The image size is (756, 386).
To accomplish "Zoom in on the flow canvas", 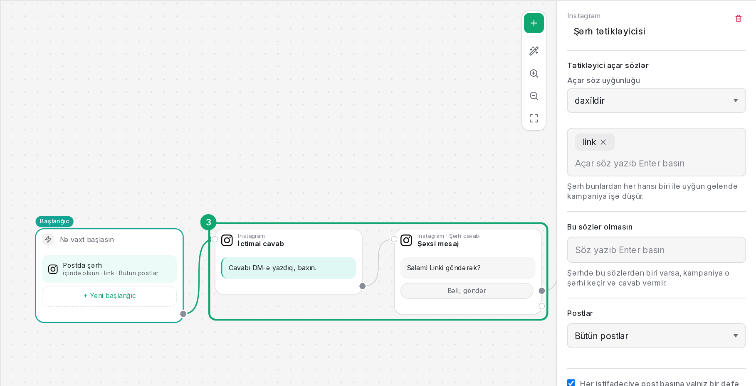I will 534,73.
